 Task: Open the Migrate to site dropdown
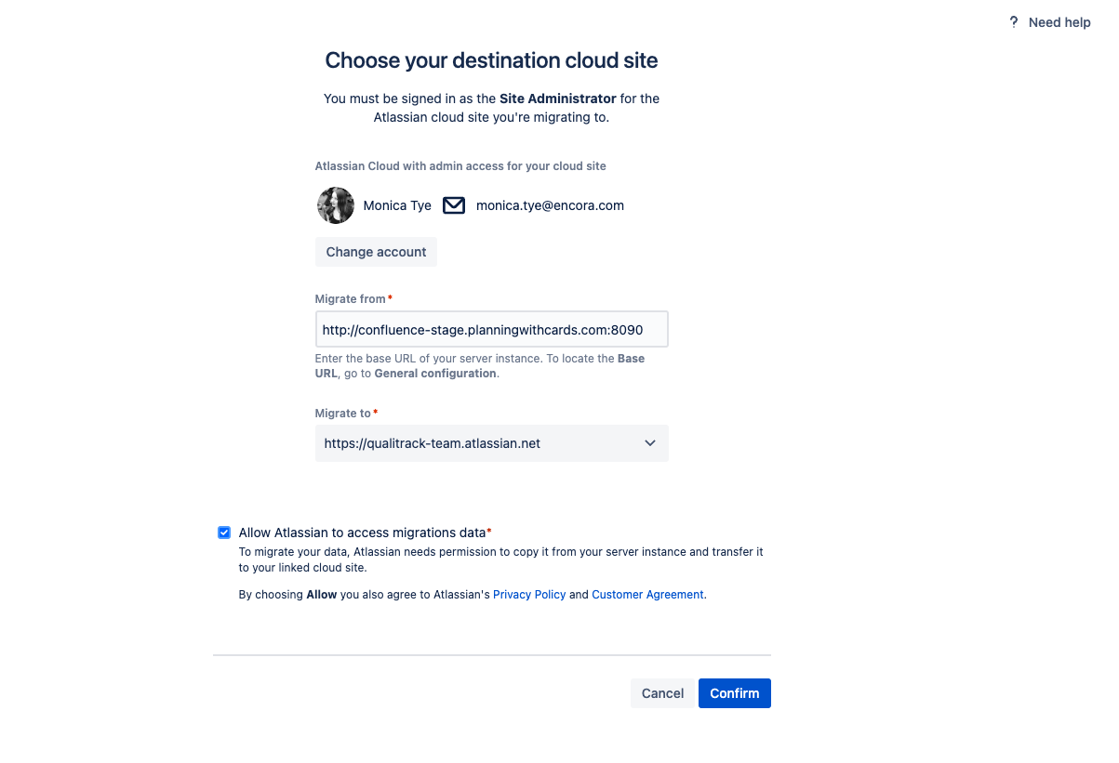[492, 443]
